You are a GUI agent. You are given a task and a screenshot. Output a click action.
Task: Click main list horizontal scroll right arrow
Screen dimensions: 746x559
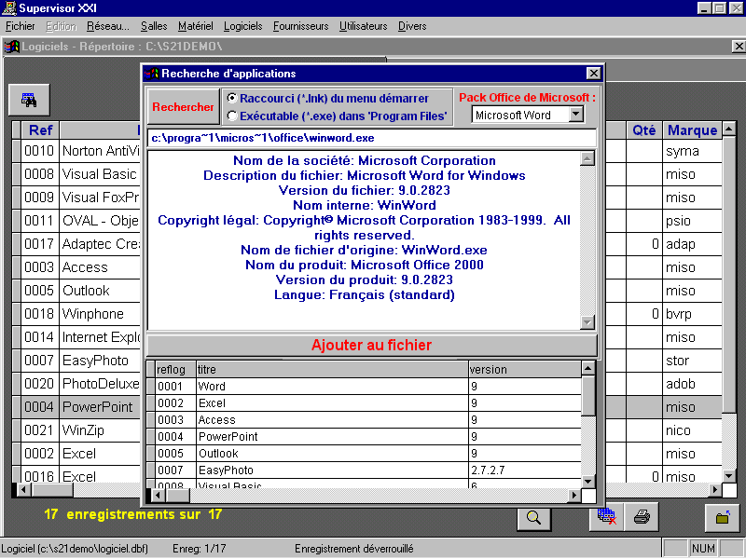(715, 489)
